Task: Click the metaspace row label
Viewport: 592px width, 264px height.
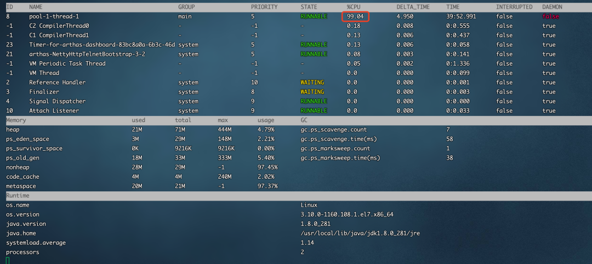Action: pyautogui.click(x=21, y=186)
